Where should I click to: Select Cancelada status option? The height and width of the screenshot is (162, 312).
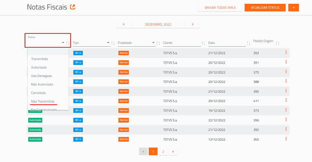(x=48, y=93)
